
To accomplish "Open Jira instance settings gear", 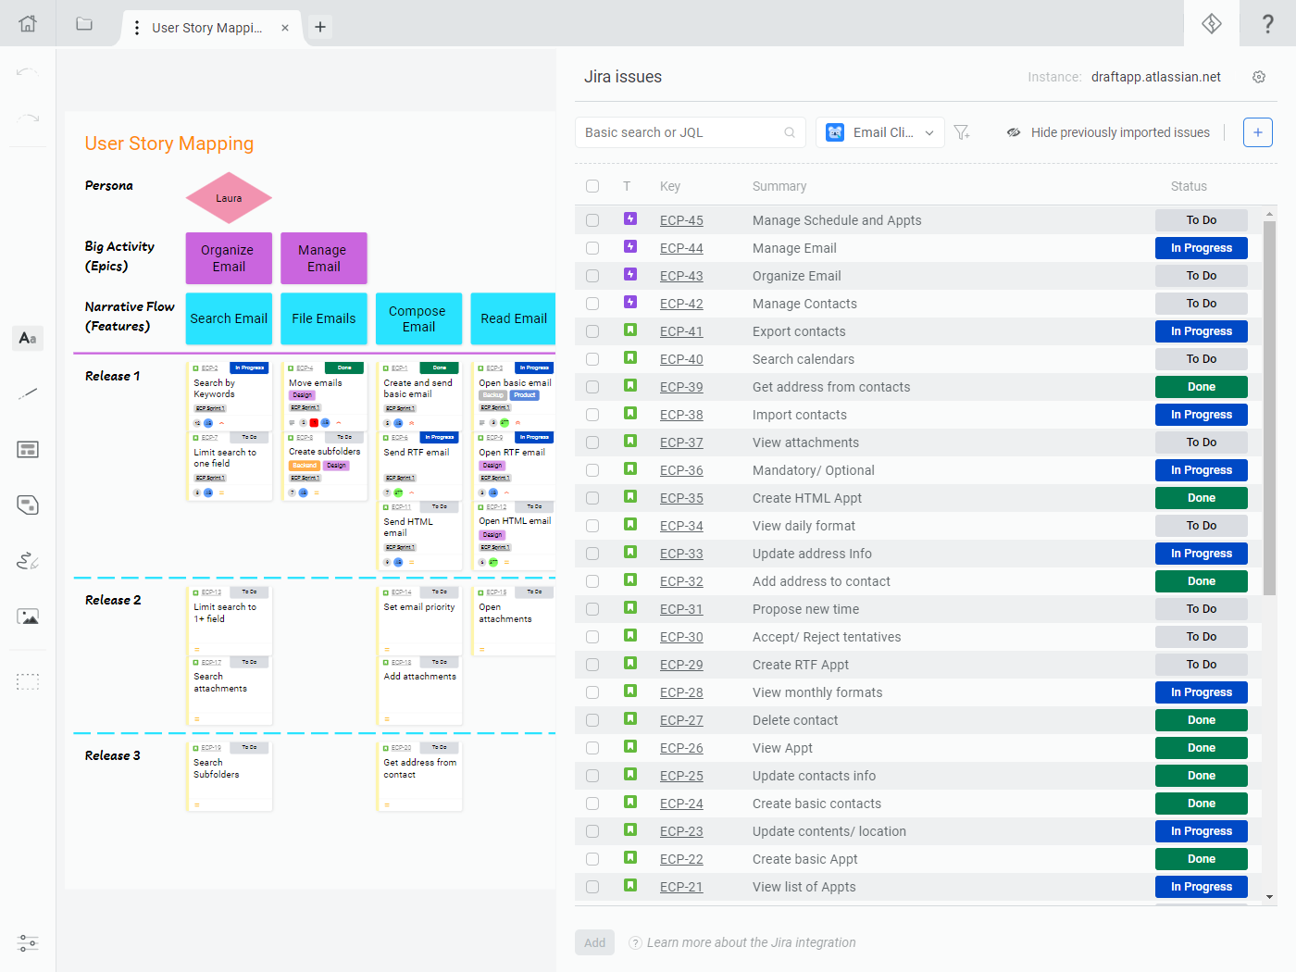I will 1259,77.
